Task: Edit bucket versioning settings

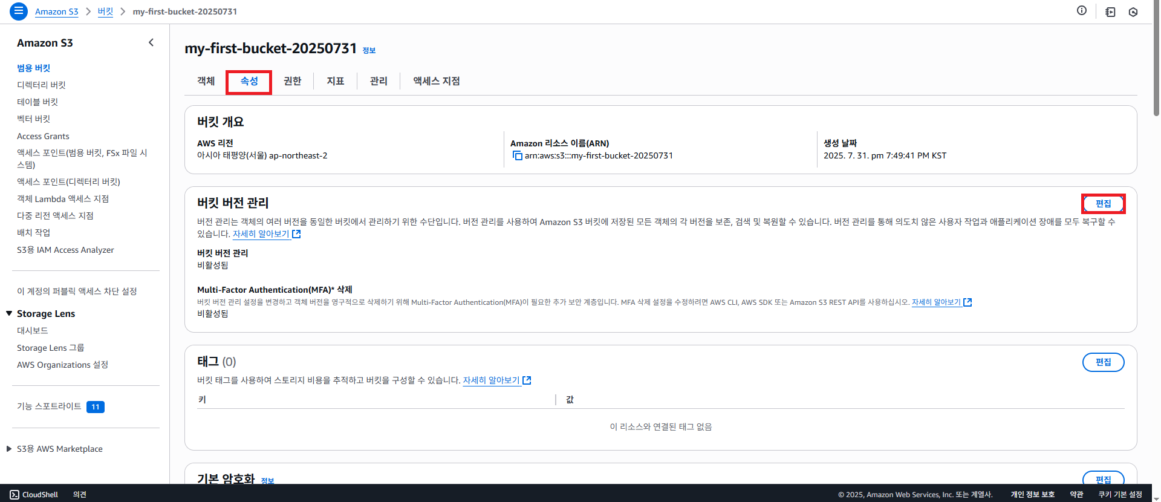Action: (1104, 204)
